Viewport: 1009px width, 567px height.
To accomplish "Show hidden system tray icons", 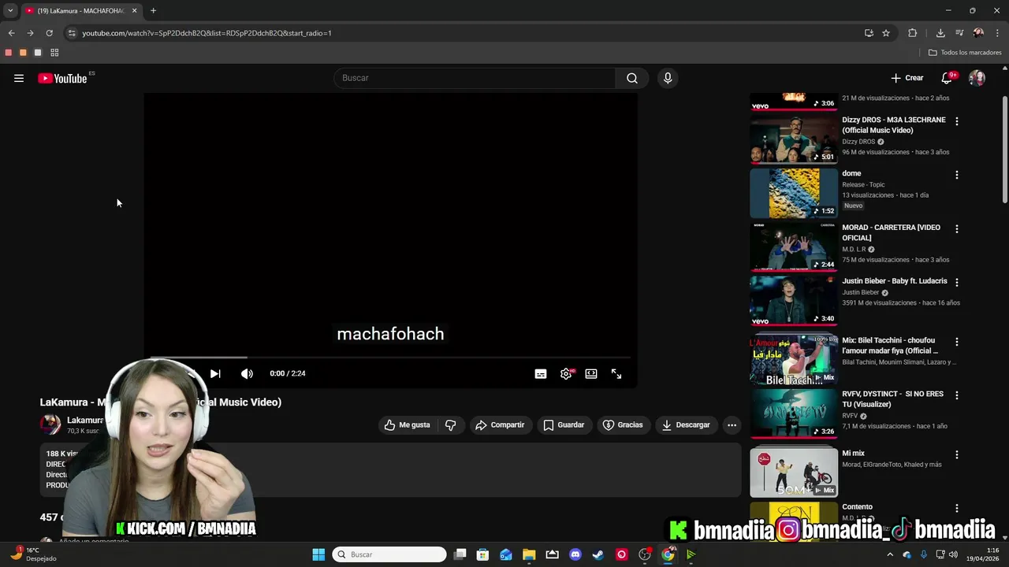I will (890, 554).
